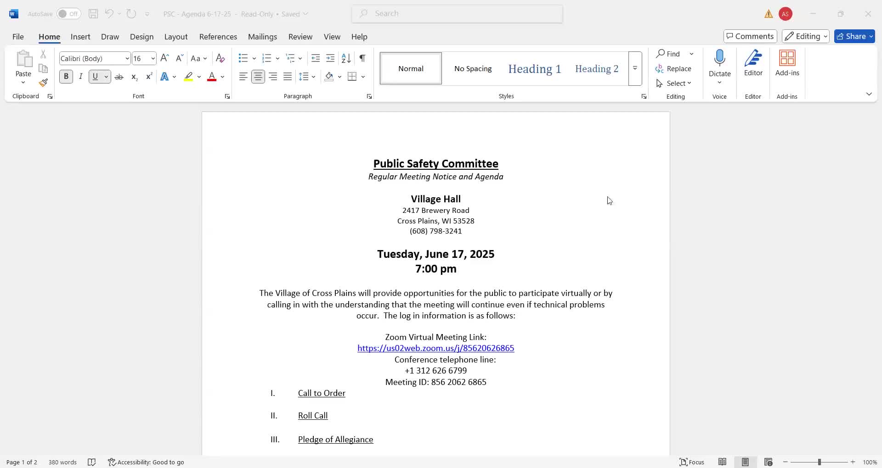This screenshot has height=468, width=882.
Task: Redo the last action
Action: pyautogui.click(x=131, y=14)
